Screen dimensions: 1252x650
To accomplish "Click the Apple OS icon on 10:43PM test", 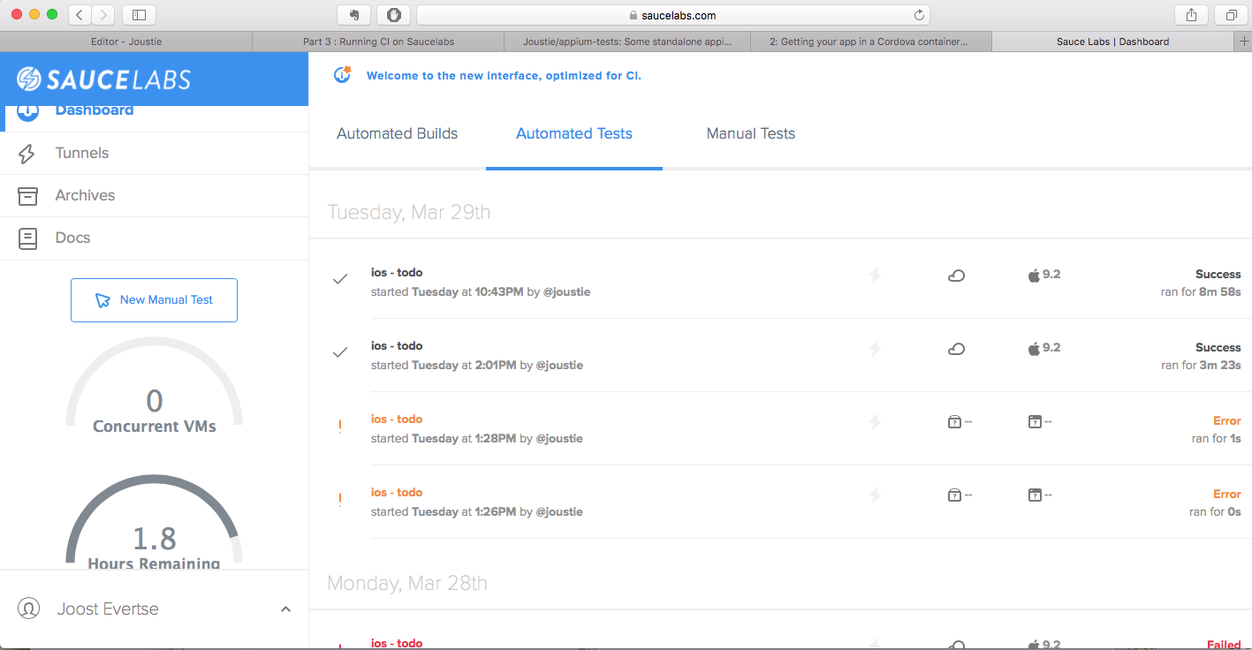I will pyautogui.click(x=1034, y=276).
